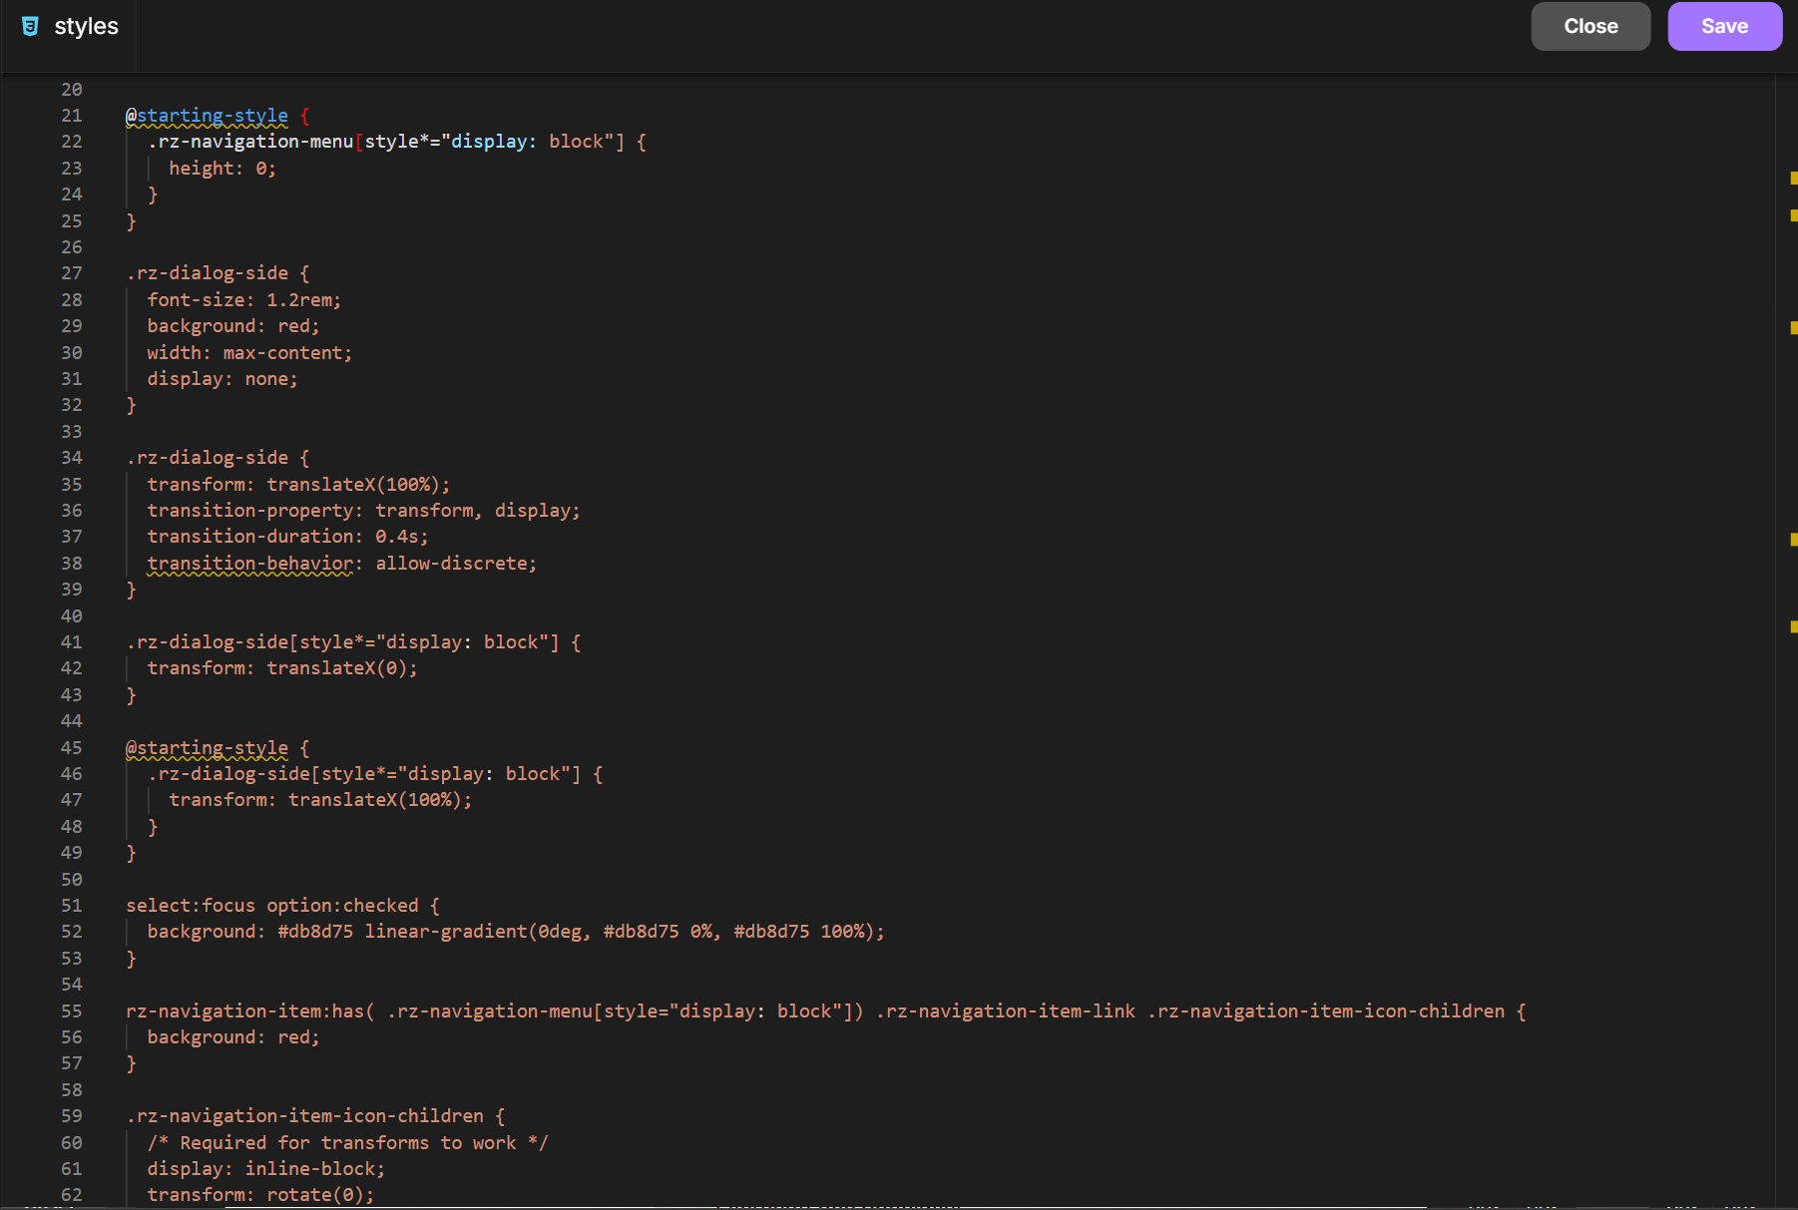Select the styles file tab
Image resolution: width=1798 pixels, height=1210 pixels.
[86, 27]
